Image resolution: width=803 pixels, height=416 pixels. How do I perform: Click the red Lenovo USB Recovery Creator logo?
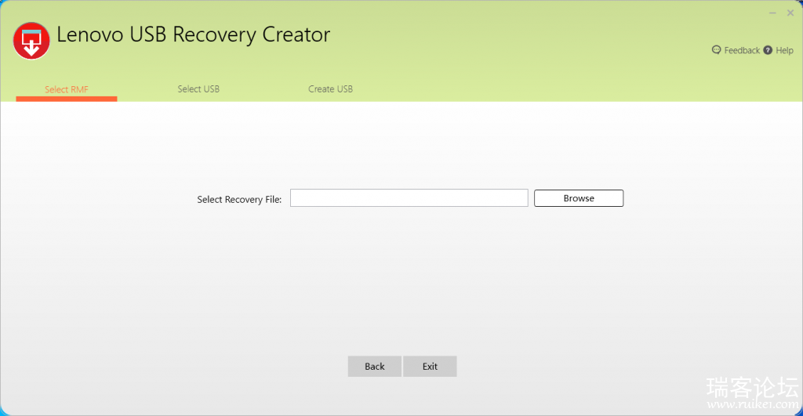pyautogui.click(x=31, y=41)
